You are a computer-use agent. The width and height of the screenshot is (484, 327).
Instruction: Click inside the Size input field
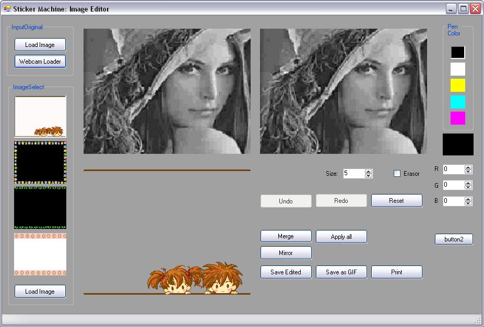click(353, 174)
